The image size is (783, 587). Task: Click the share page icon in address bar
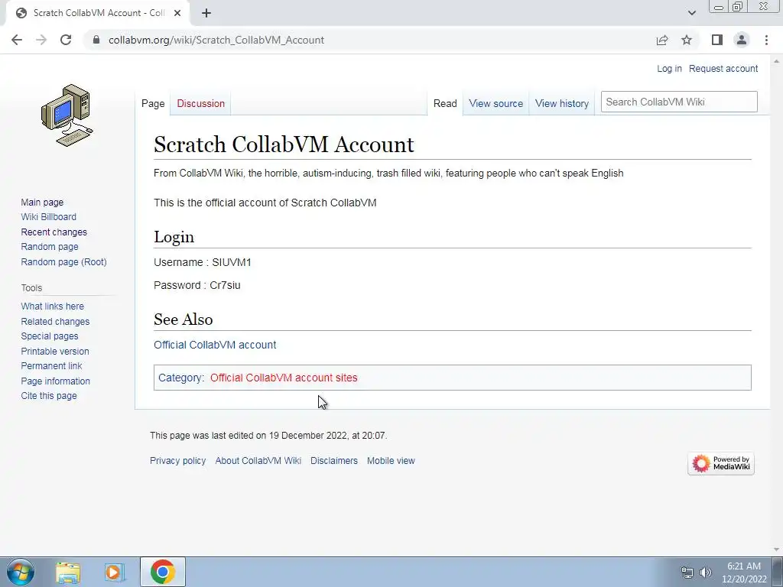click(x=662, y=40)
